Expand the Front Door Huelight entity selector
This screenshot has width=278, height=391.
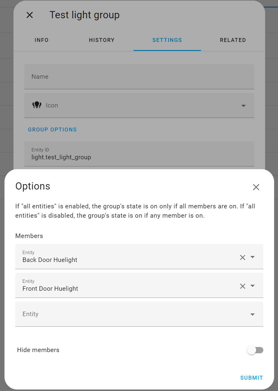point(252,286)
